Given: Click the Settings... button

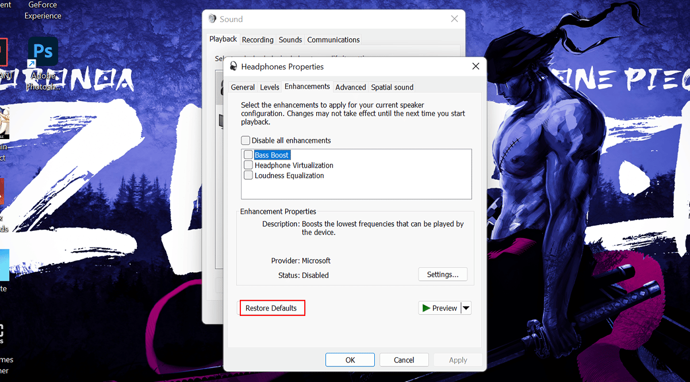Looking at the screenshot, I should pos(443,275).
